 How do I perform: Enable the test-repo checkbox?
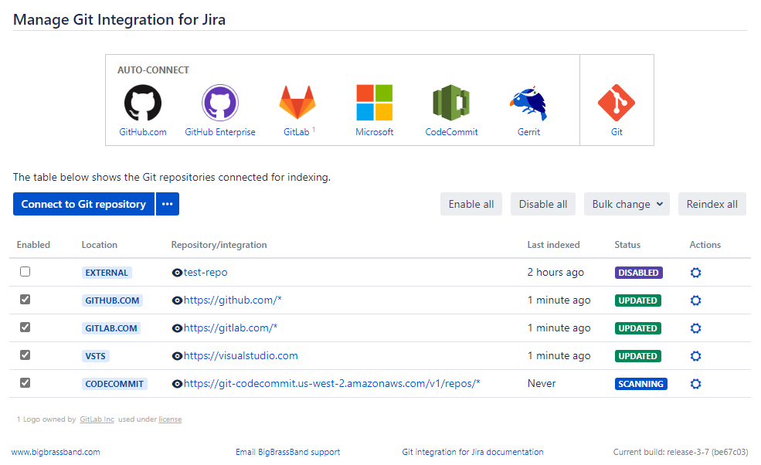click(25, 272)
